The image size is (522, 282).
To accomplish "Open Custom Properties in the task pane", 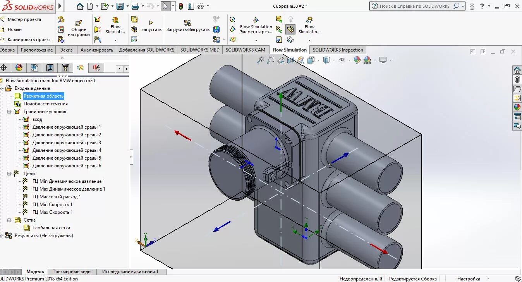I will tap(517, 117).
